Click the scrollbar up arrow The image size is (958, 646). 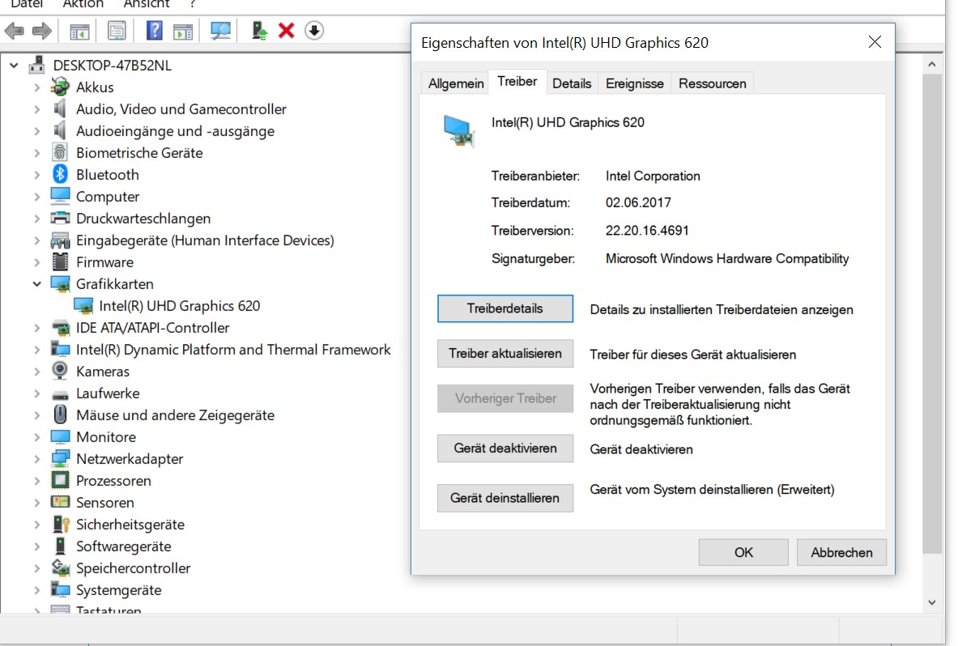pos(932,64)
